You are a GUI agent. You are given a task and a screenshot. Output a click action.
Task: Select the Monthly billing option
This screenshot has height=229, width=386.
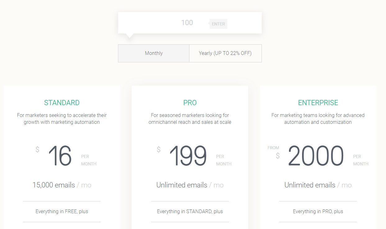click(154, 53)
